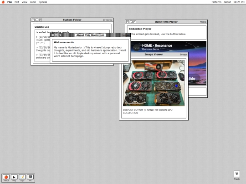Click the Electronic Gems channel avatar

point(136,47)
